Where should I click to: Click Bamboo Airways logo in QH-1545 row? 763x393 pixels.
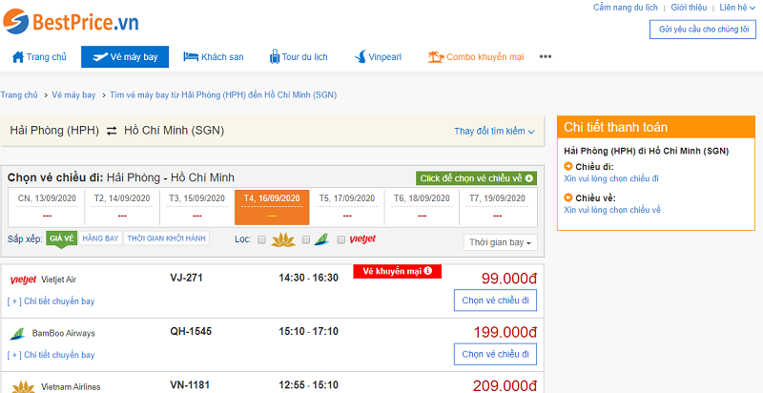point(17,334)
